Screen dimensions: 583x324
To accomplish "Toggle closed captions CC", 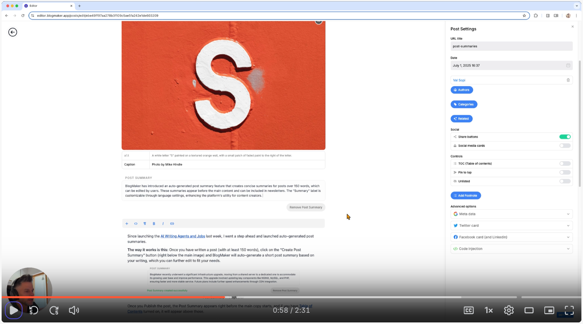I will tap(469, 310).
